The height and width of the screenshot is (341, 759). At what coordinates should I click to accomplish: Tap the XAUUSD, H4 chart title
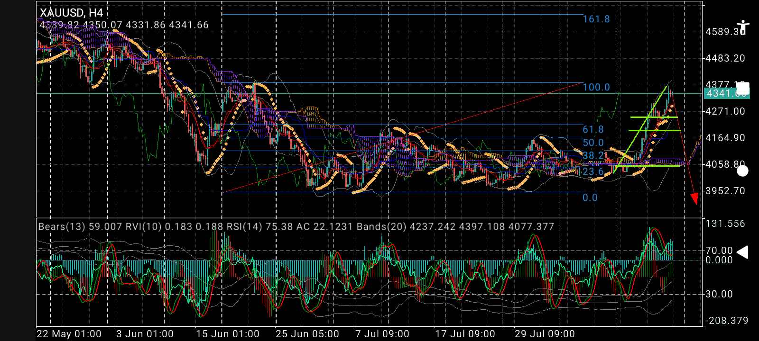pos(71,13)
